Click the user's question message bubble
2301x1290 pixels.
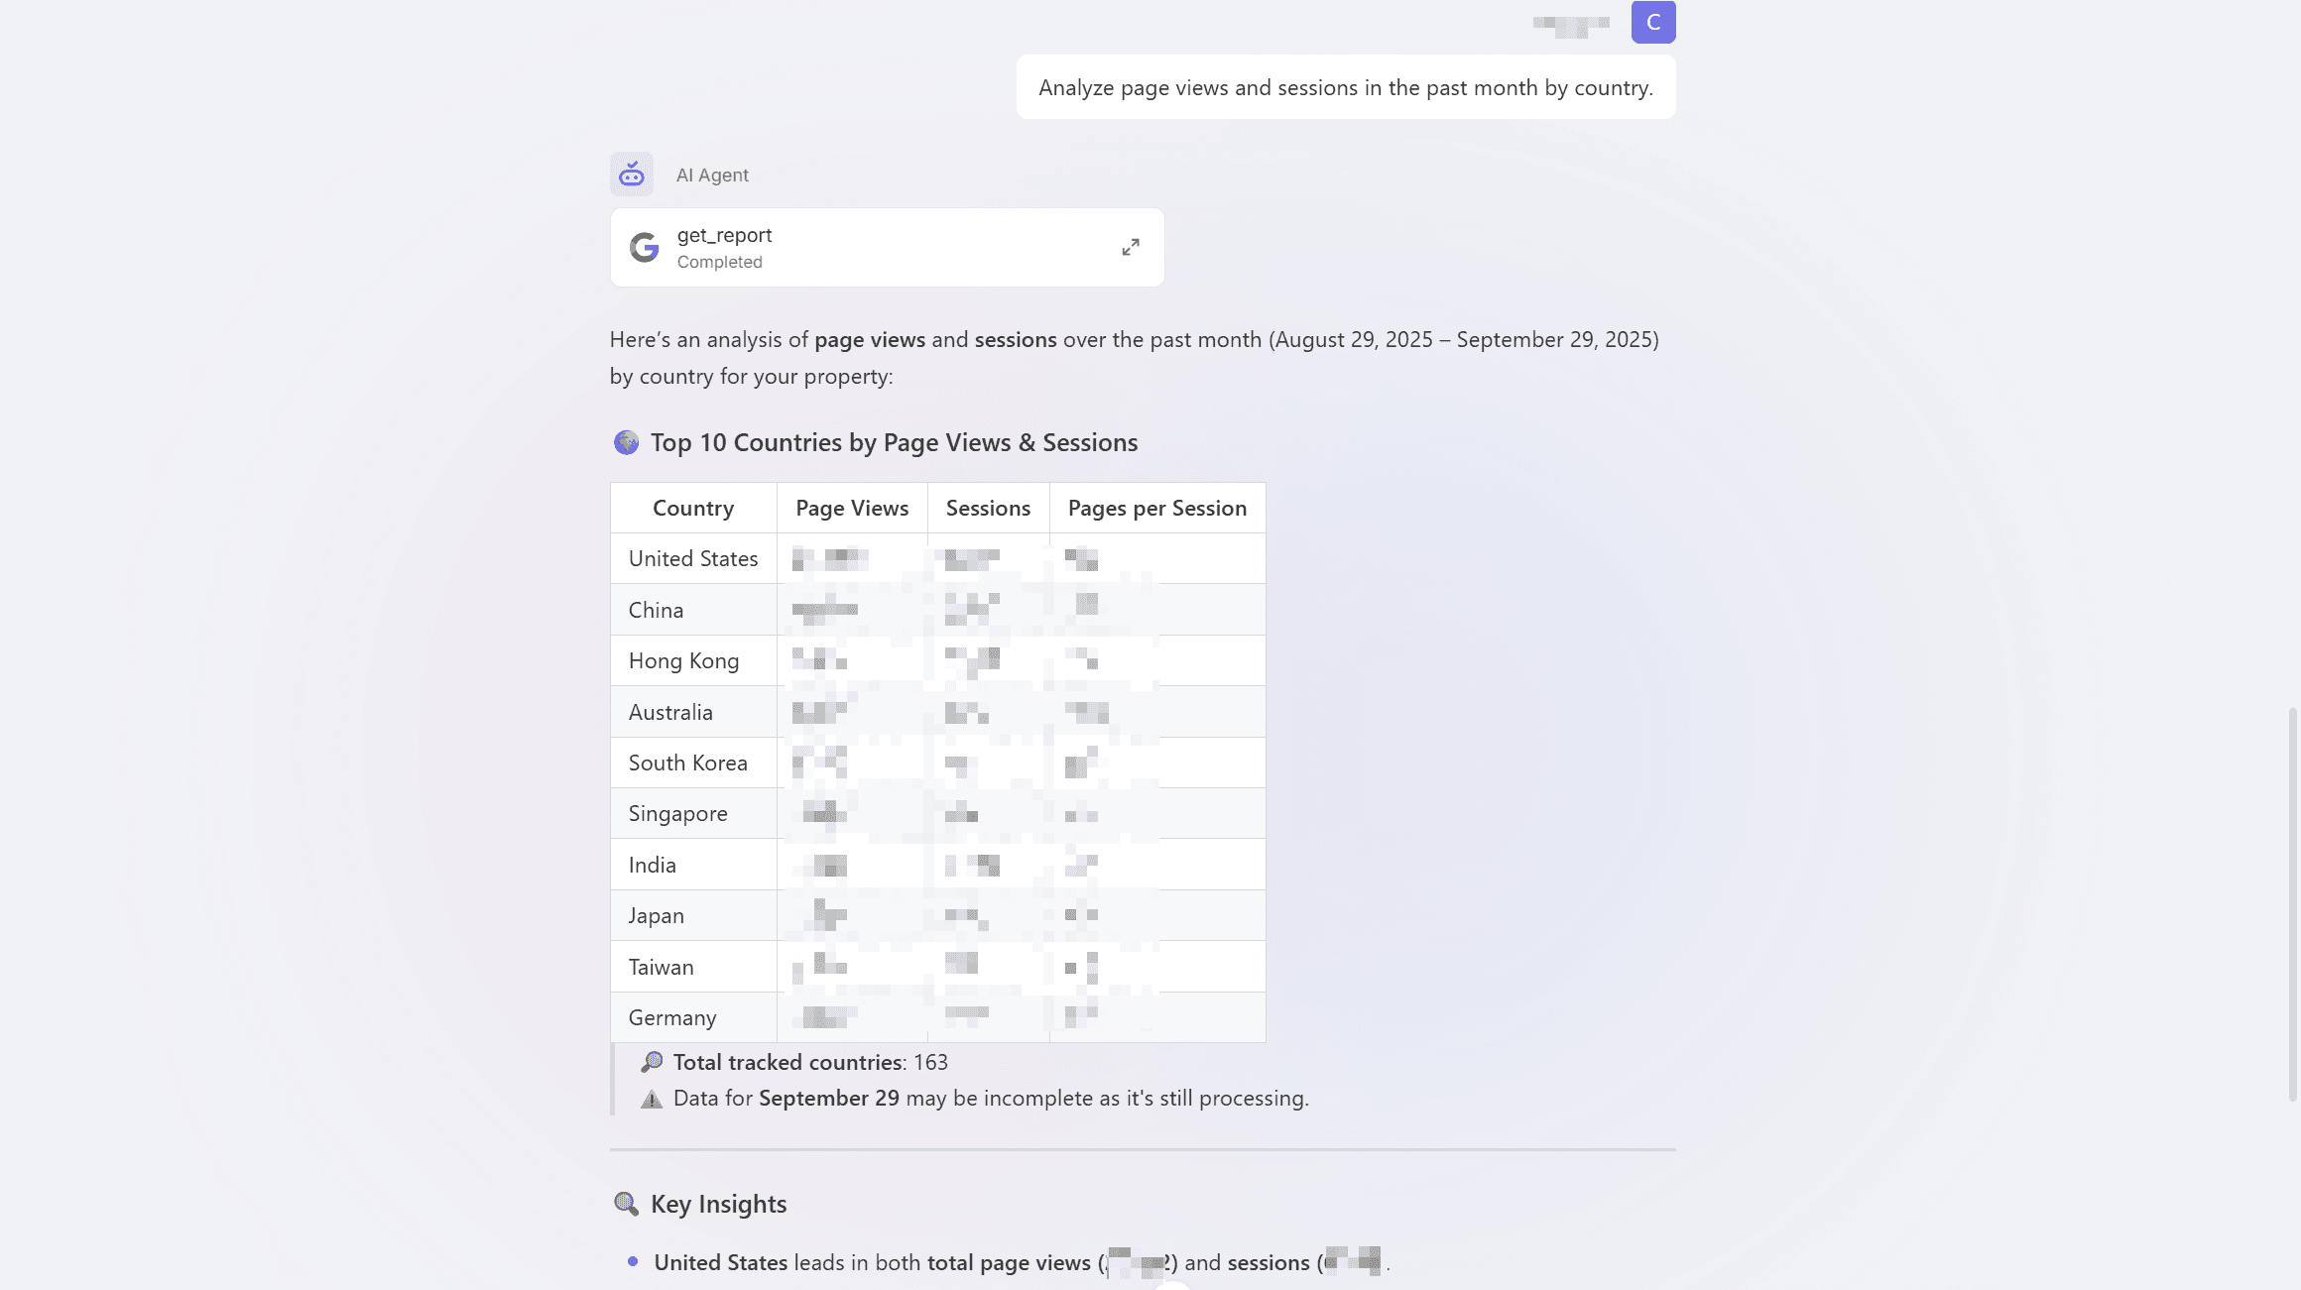1345,87
